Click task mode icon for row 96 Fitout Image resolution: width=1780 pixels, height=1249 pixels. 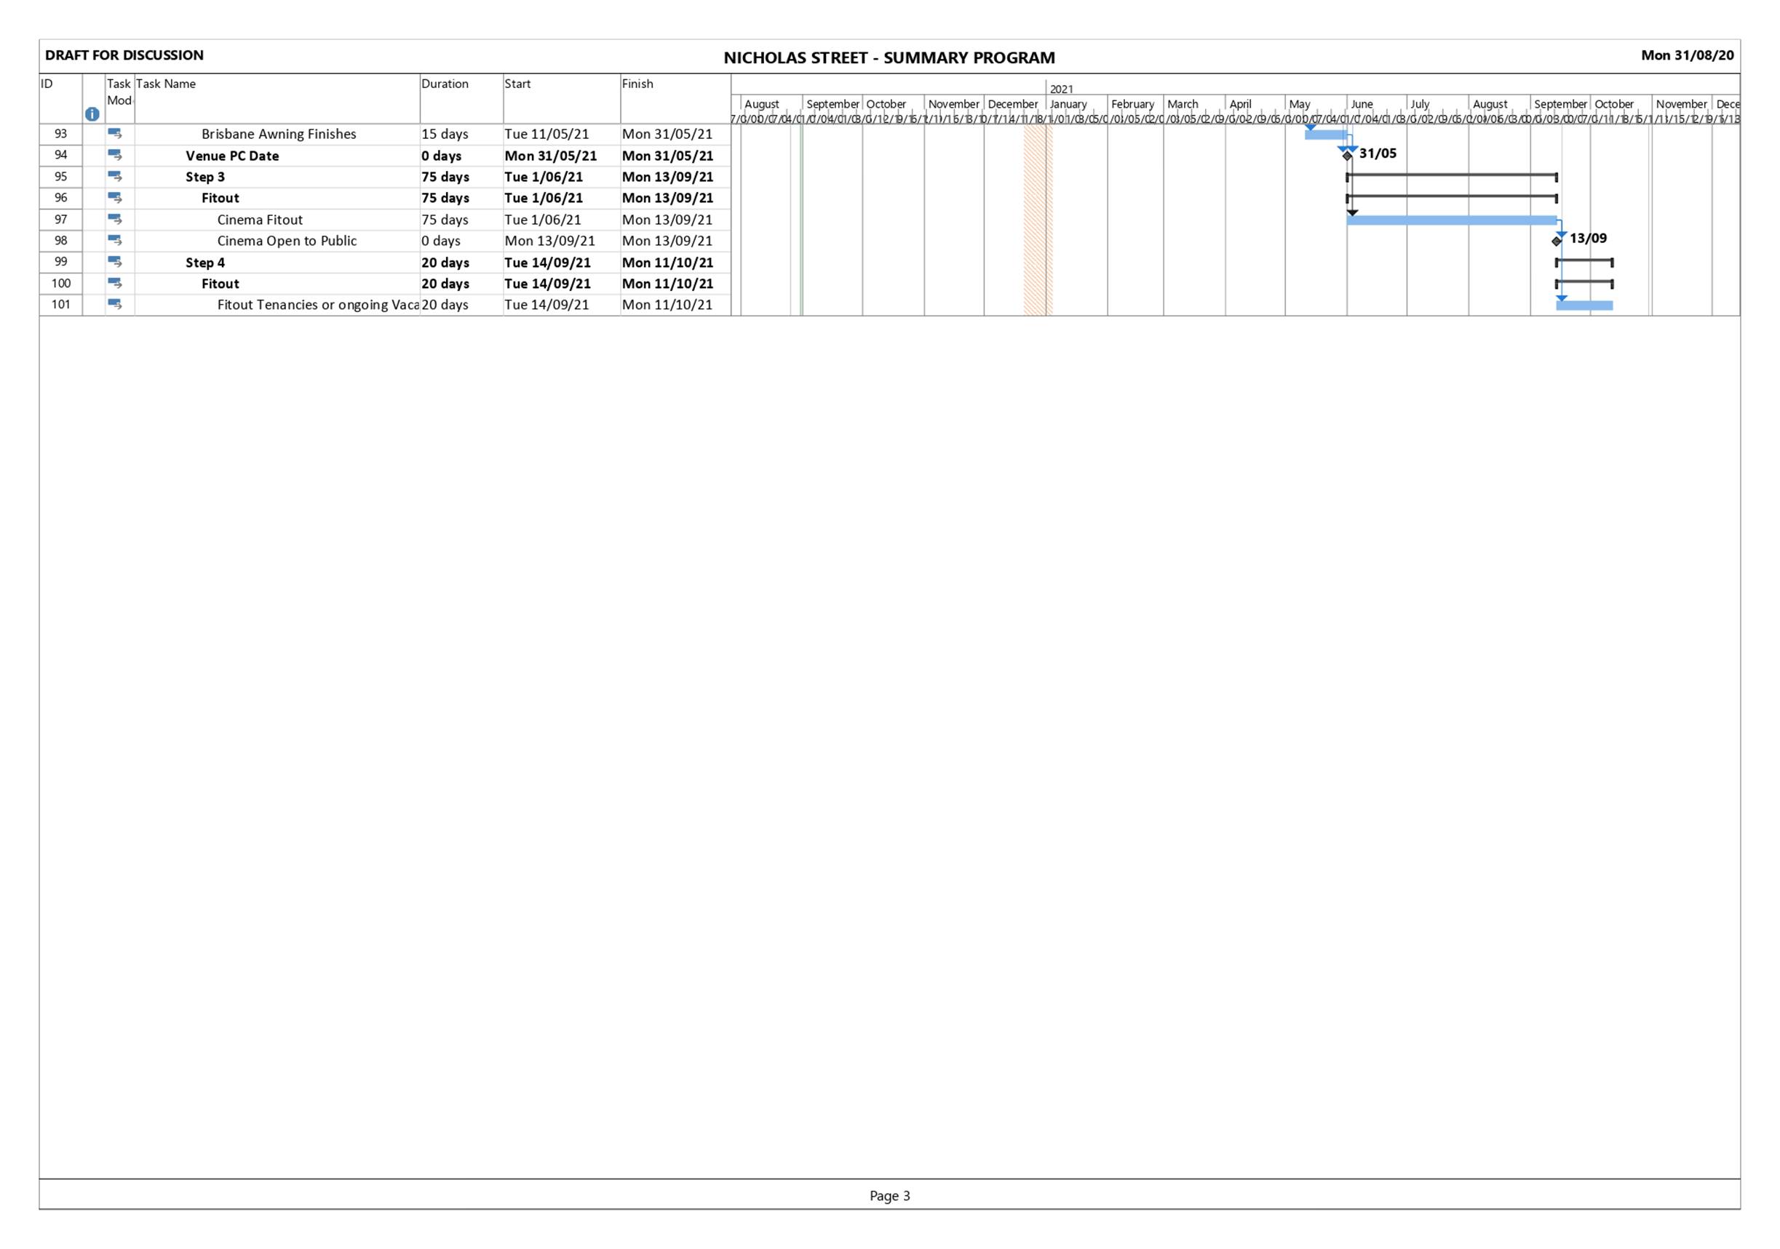(x=115, y=198)
